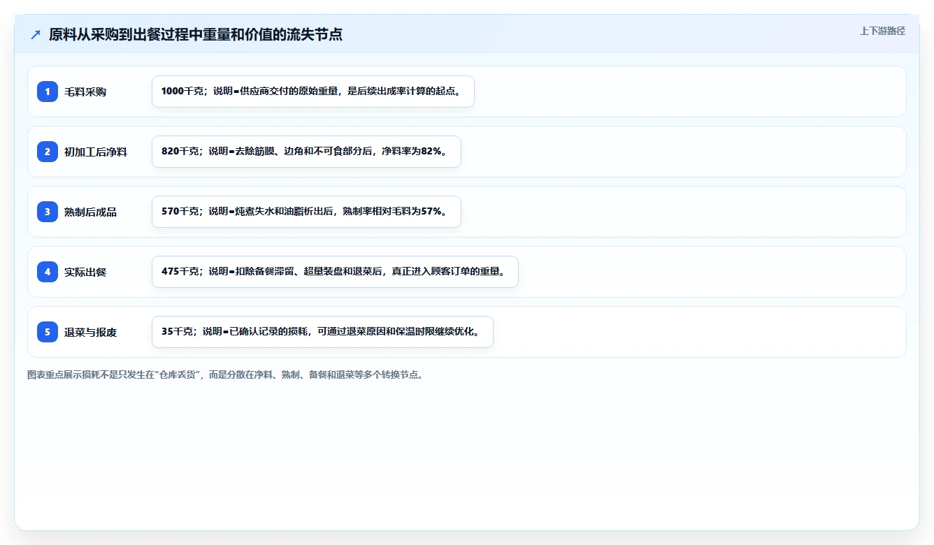Click the 35千克 description box
Screen dimensions: 934x545
click(x=322, y=332)
